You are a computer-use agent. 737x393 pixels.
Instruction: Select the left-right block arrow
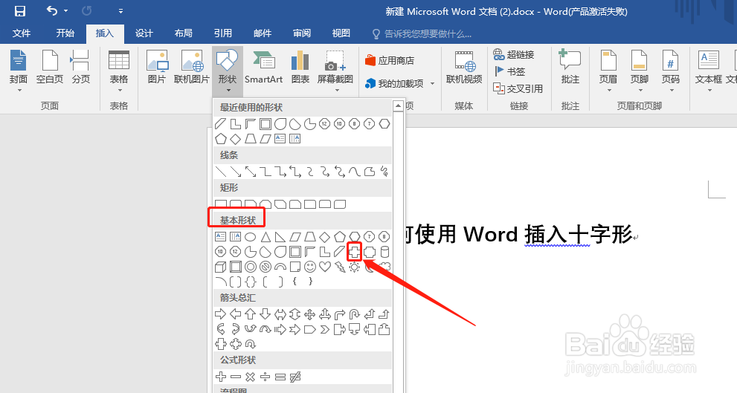[x=280, y=314]
